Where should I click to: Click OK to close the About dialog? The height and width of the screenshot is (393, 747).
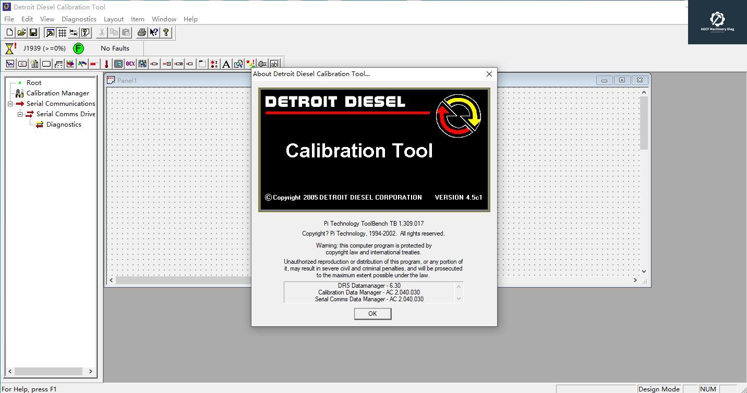point(372,313)
